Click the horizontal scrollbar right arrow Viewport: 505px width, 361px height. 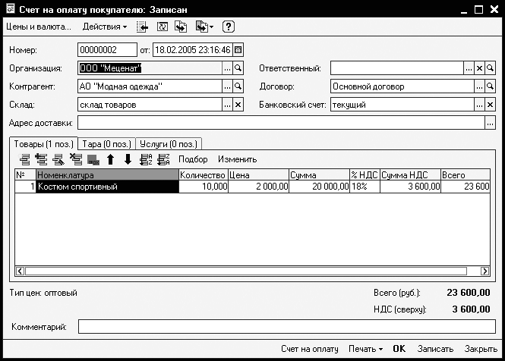point(484,271)
